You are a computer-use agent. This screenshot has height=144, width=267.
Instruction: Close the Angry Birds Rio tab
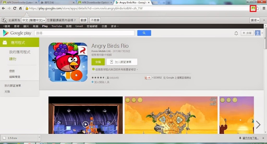click(x=149, y=3)
